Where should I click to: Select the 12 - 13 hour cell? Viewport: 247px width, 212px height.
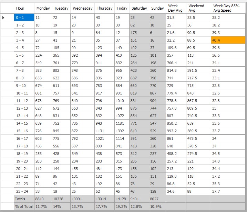coord(24,108)
